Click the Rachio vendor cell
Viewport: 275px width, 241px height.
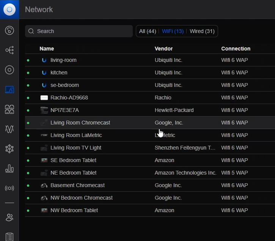pos(163,98)
